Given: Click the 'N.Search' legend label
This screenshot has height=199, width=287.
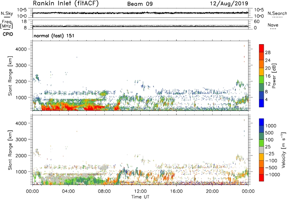Looking at the screenshot, I should pyautogui.click(x=277, y=13).
